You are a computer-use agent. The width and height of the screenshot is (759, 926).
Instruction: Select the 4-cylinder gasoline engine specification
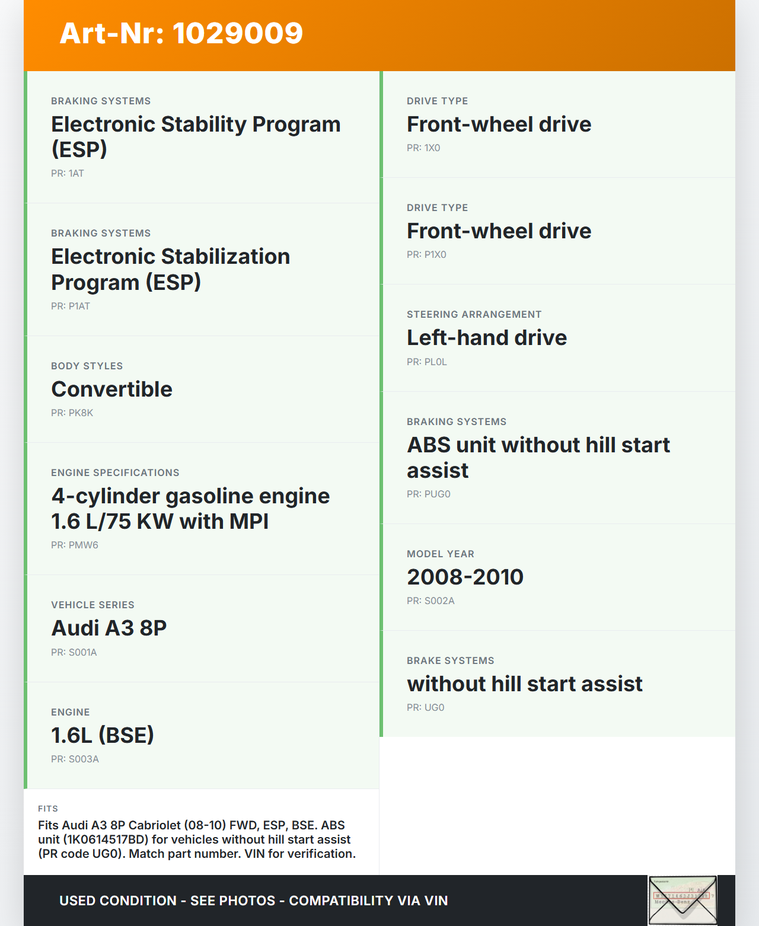[202, 509]
